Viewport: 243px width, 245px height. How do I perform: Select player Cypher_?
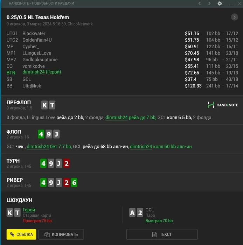31,47
